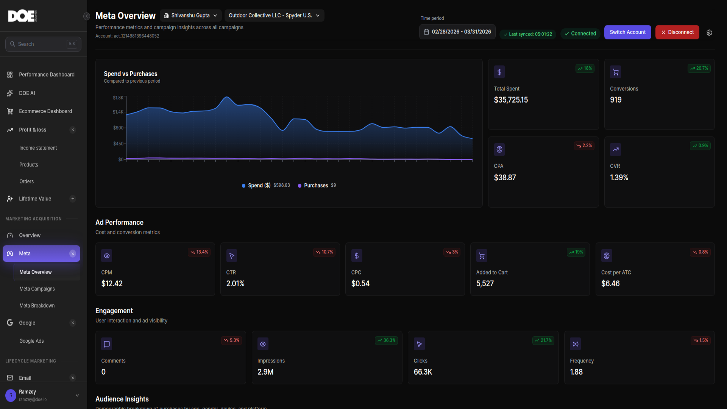Click the Meta infinity logo icon
Image resolution: width=727 pixels, height=409 pixels.
click(x=10, y=254)
